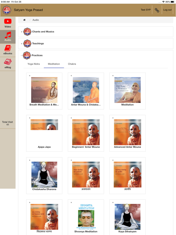
Task: Open the चिदाकाश धारणा album cover
Action: pos(44,217)
